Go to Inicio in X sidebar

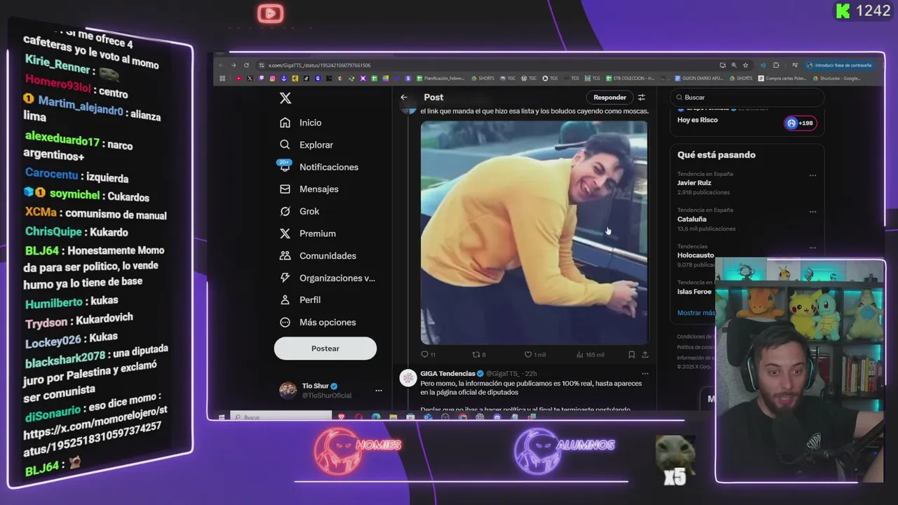tap(301, 123)
